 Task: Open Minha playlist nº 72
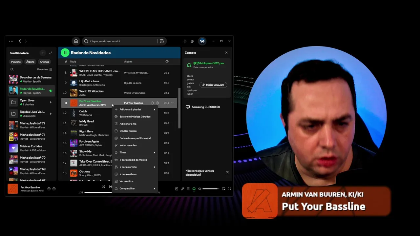click(x=31, y=125)
